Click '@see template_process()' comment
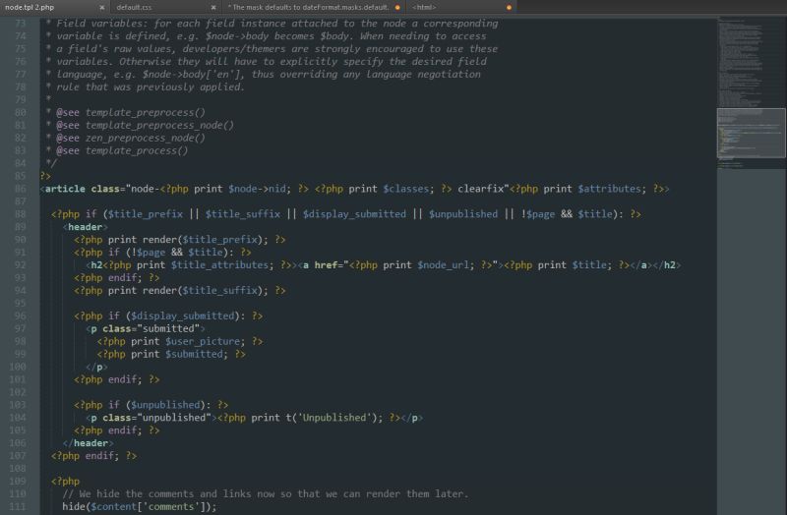The width and height of the screenshot is (787, 515). coord(122,150)
